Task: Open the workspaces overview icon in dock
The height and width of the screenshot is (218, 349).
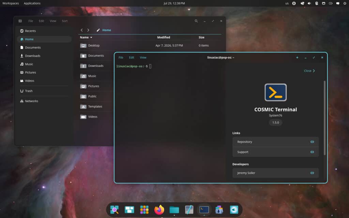Action: point(129,209)
